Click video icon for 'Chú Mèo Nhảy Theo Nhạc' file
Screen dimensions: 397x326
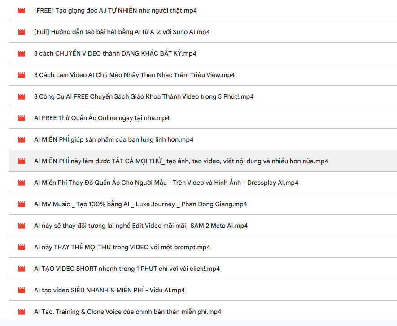22,75
